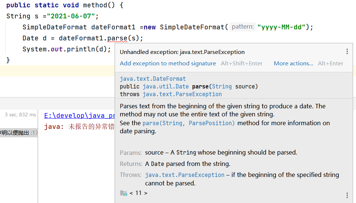Select the highlighted error row ending :17
This screenshot has height=203, width=356.
coord(18,133)
